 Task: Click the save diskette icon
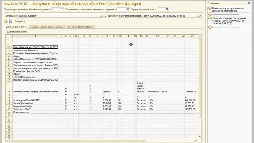11,21
